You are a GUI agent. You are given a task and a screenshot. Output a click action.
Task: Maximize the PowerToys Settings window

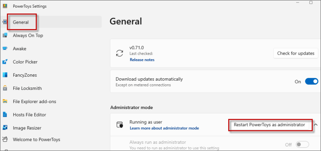(x=311, y=2)
